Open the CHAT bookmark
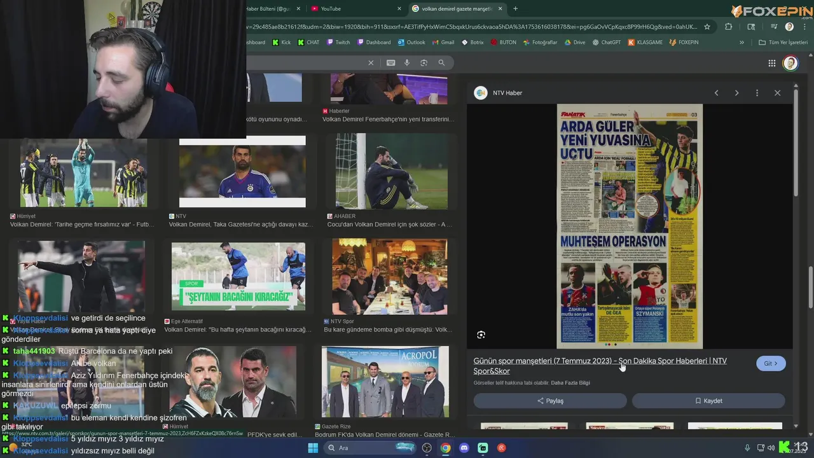814x458 pixels. pyautogui.click(x=308, y=43)
